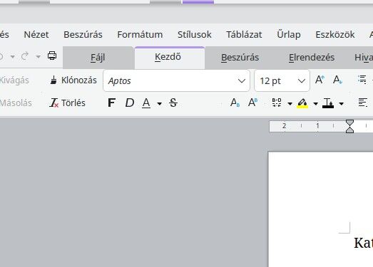Toggle Italic (D) formatting
The width and height of the screenshot is (373, 267).
pos(130,103)
